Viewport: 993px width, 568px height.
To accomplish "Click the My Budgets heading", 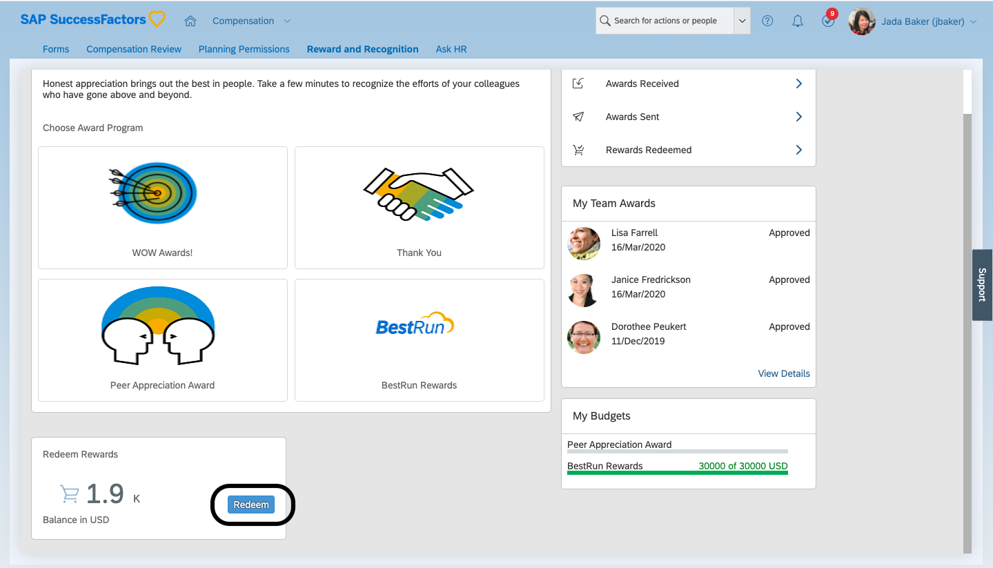I will [602, 415].
